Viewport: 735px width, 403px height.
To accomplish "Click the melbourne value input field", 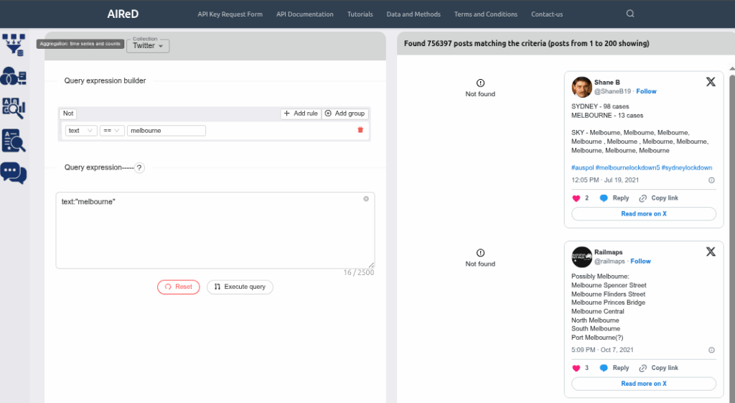I will coord(167,131).
